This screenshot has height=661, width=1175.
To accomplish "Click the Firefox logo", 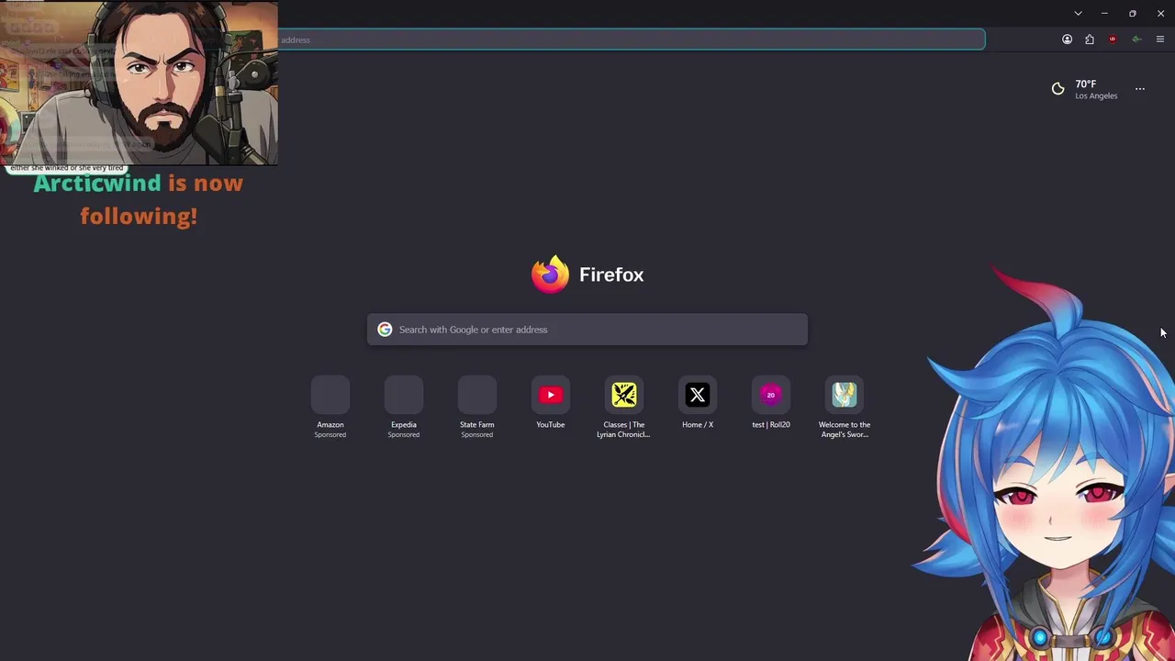I will coord(550,274).
